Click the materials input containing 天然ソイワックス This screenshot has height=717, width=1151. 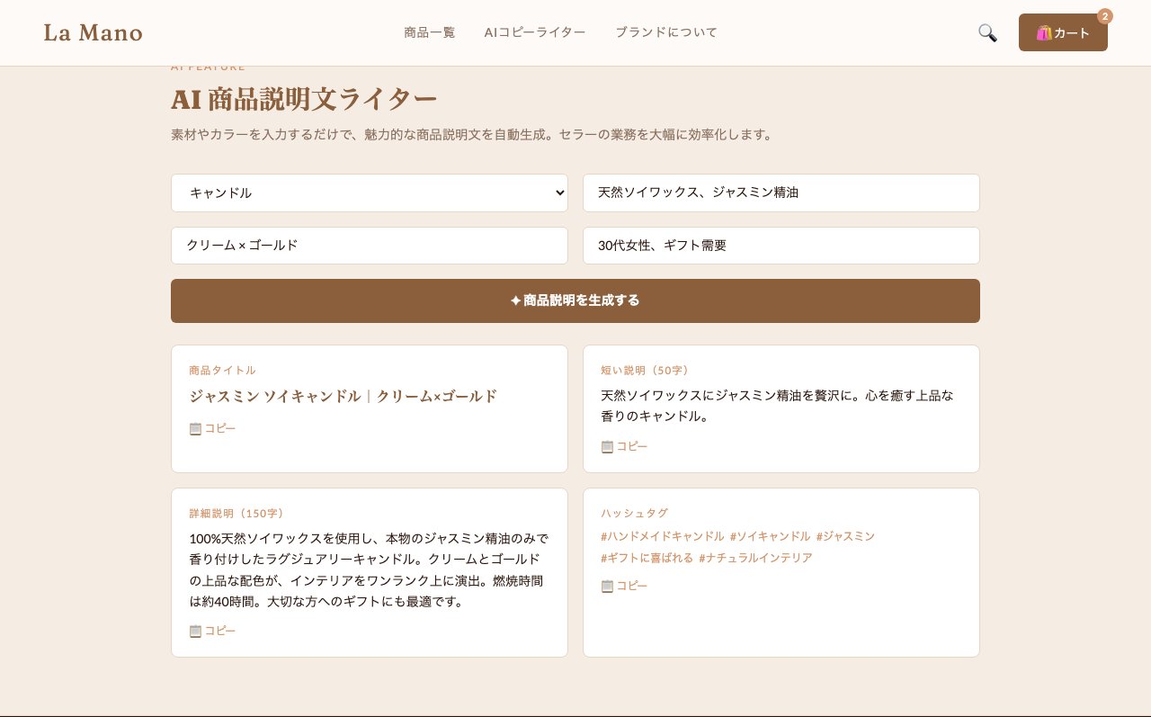pyautogui.click(x=781, y=193)
